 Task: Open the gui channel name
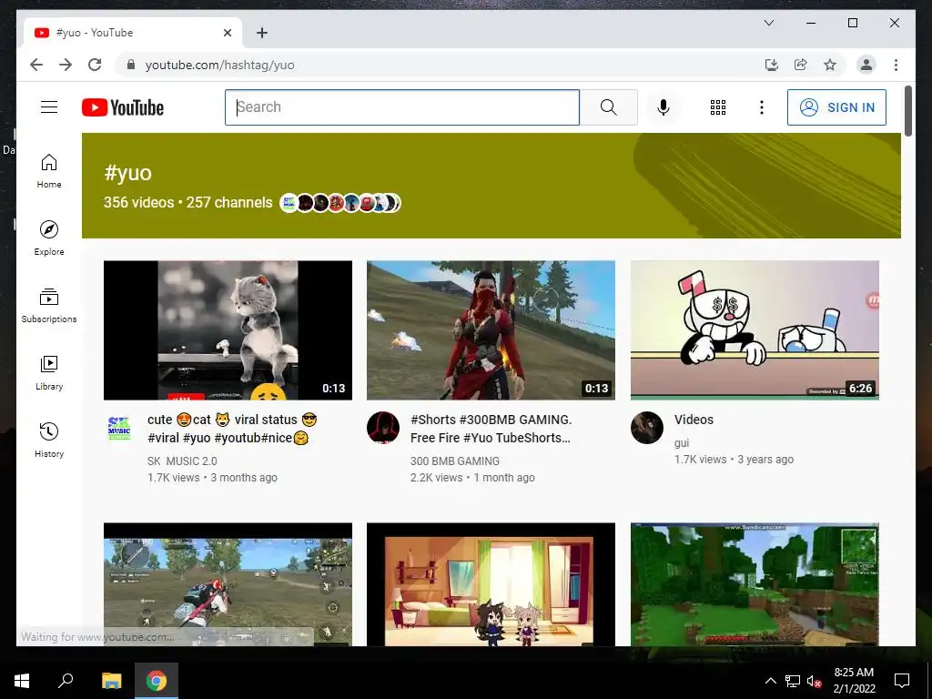tap(682, 443)
